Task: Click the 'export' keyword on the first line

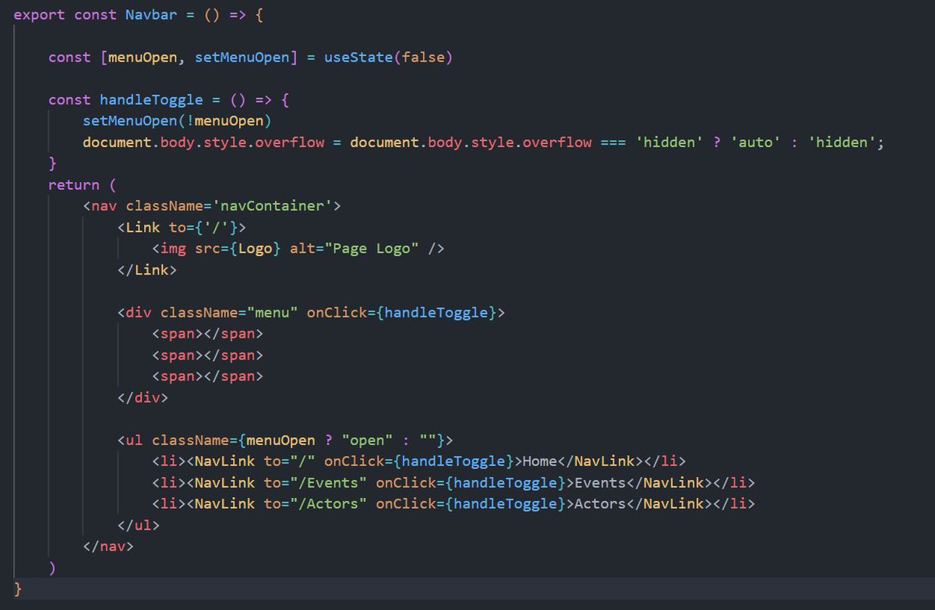Action: [x=39, y=15]
